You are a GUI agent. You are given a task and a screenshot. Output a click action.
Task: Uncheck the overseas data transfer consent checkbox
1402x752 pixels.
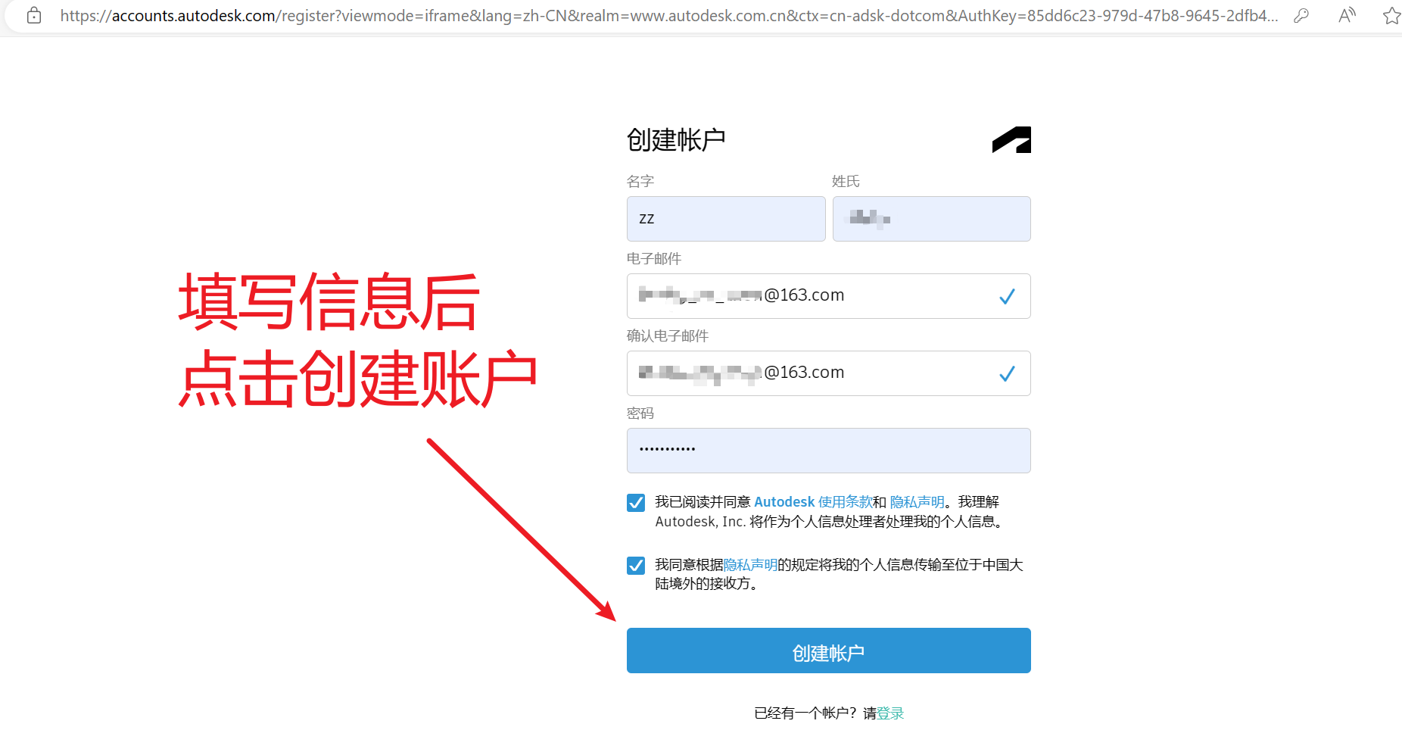pos(636,566)
